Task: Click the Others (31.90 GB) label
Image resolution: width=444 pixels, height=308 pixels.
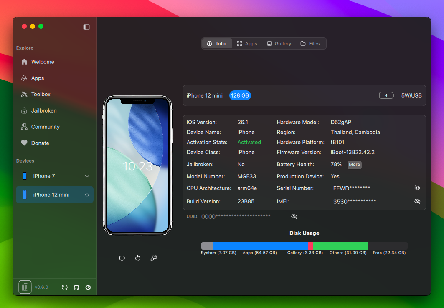Action: (x=348, y=253)
